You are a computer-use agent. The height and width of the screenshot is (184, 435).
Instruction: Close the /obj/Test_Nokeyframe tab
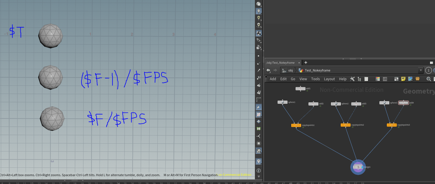coord(299,62)
